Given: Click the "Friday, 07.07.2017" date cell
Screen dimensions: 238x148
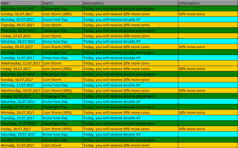Looking at the screenshot, I should click(21, 36).
